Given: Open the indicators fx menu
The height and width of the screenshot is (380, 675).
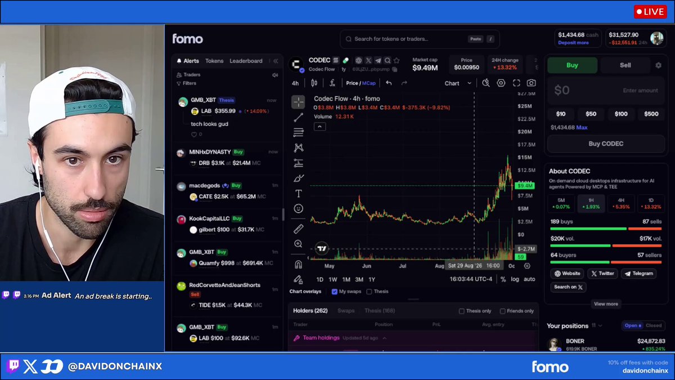Looking at the screenshot, I should [x=332, y=83].
